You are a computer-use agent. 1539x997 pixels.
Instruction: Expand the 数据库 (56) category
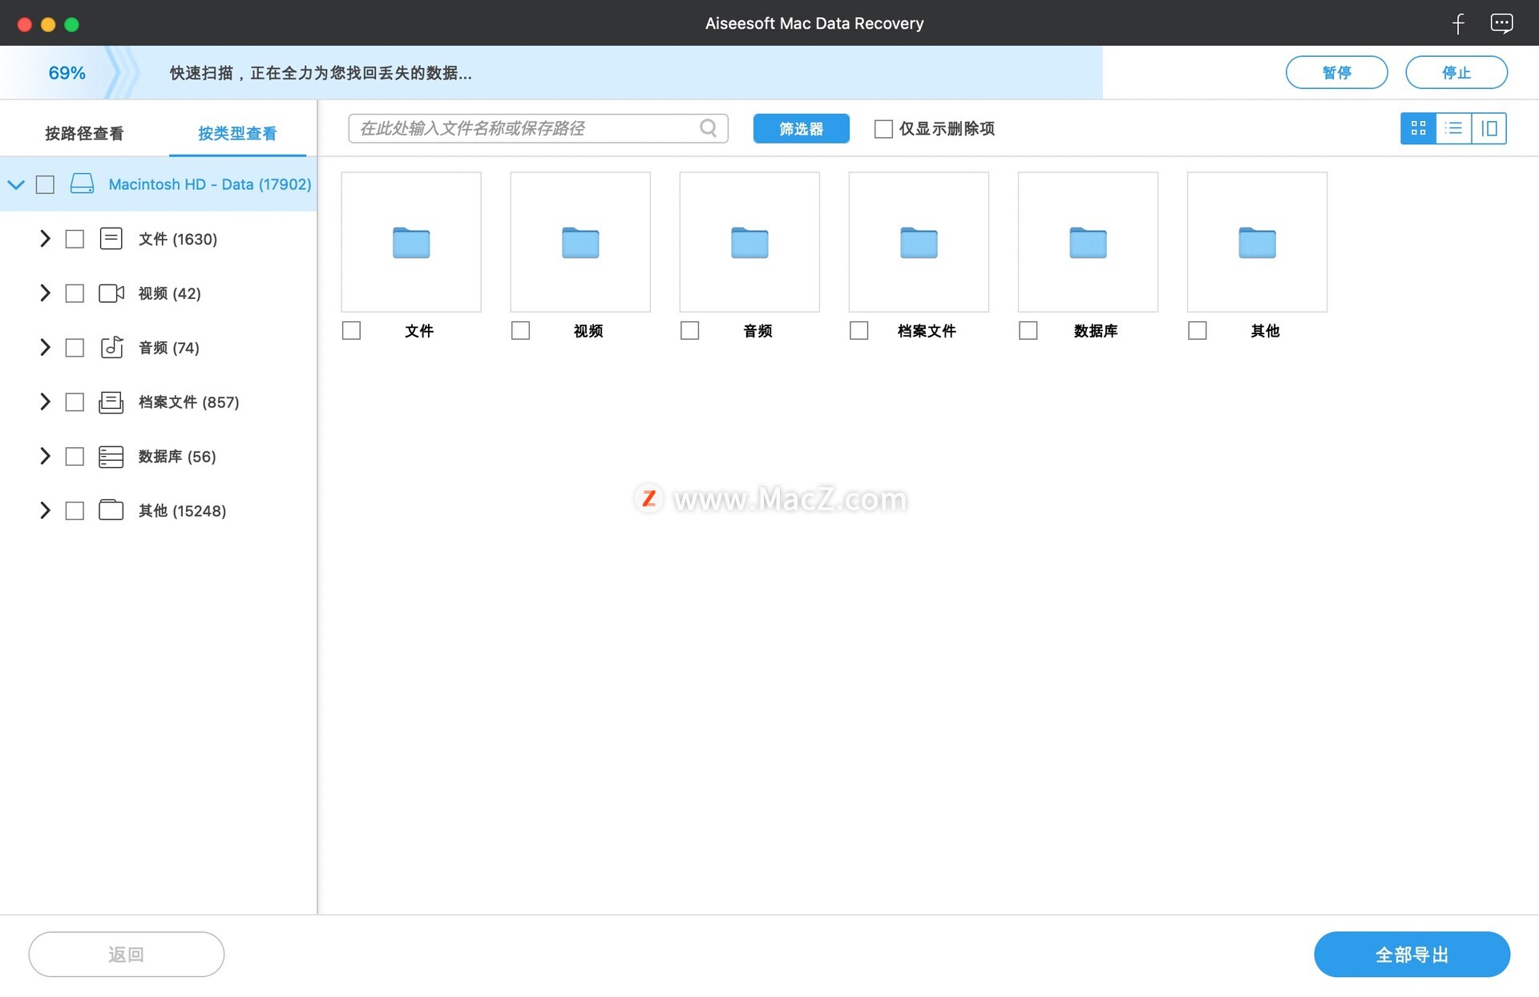(x=45, y=457)
